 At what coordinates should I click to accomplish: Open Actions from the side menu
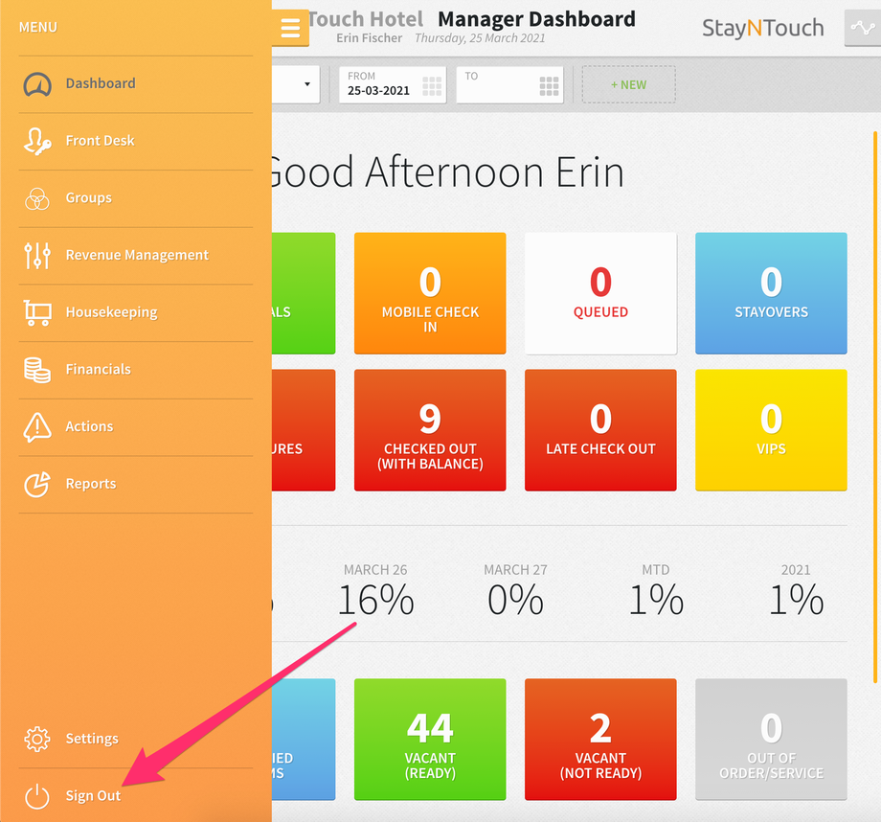click(x=135, y=426)
